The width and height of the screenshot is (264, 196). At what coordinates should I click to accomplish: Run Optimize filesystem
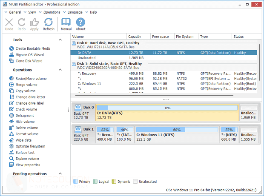[x=27, y=146]
